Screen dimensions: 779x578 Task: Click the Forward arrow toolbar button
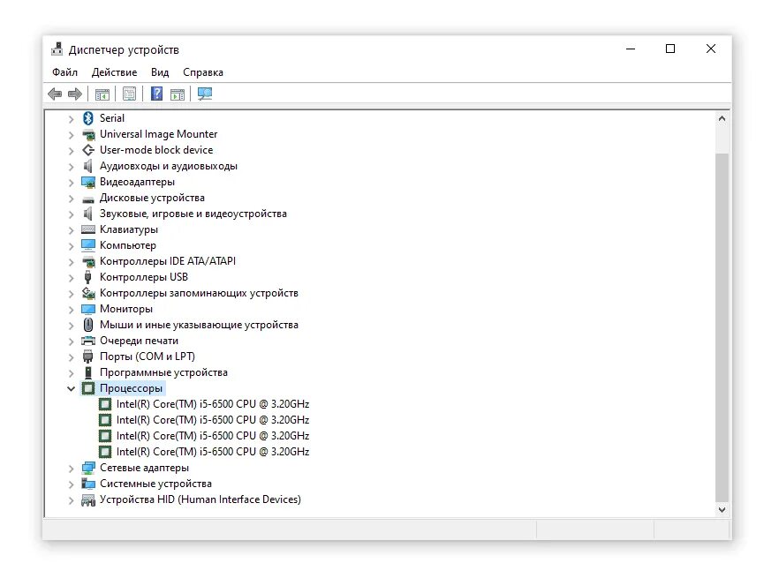74,94
